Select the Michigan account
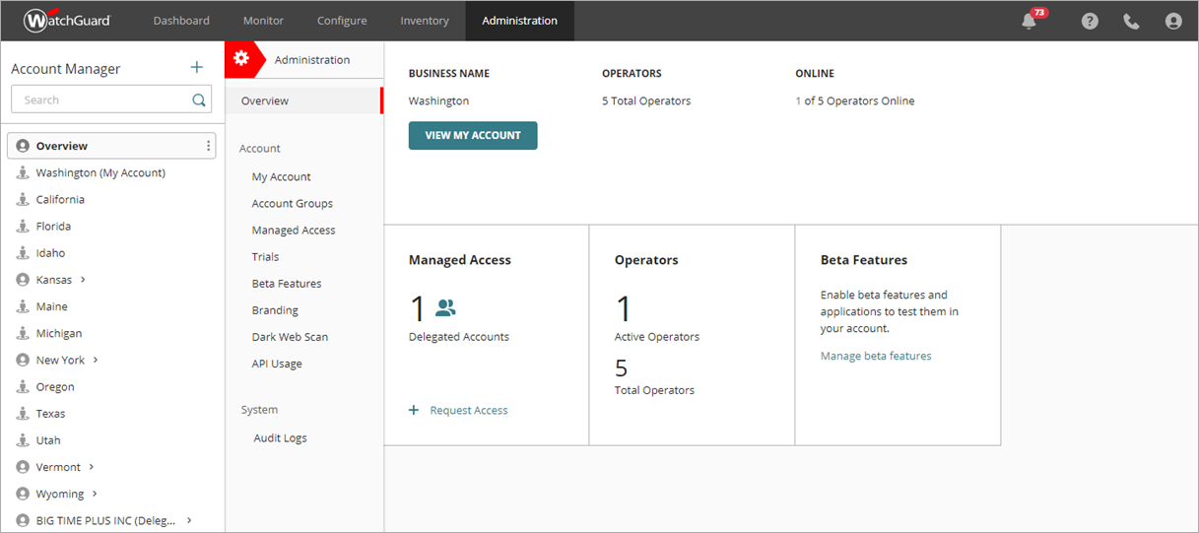 [x=59, y=333]
